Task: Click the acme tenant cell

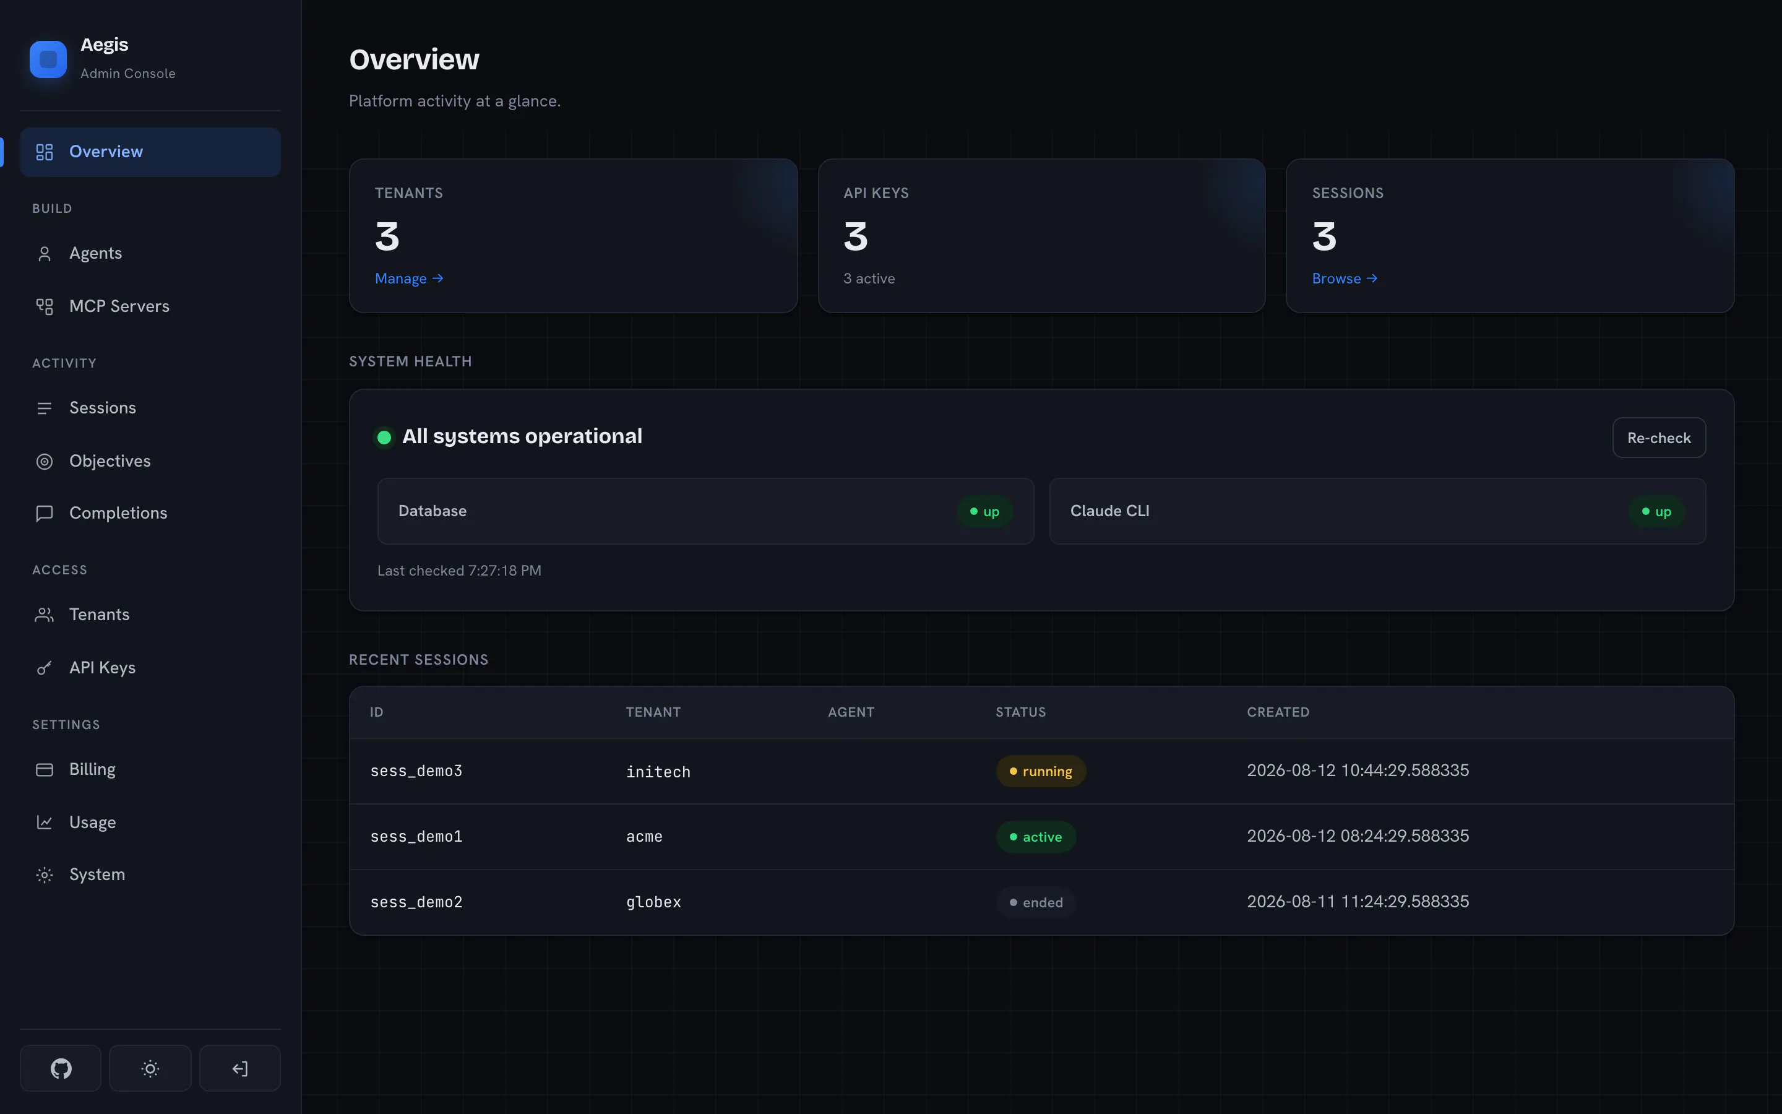Action: [x=644, y=836]
